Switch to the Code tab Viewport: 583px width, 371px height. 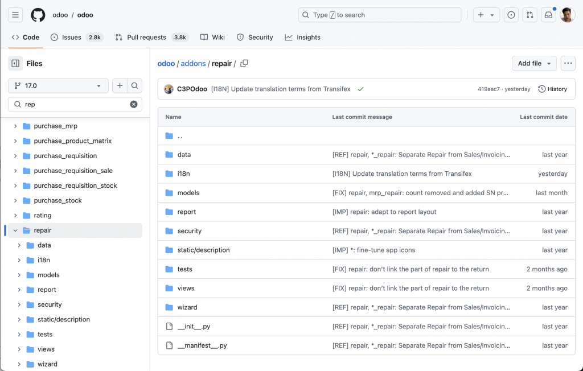coord(26,37)
